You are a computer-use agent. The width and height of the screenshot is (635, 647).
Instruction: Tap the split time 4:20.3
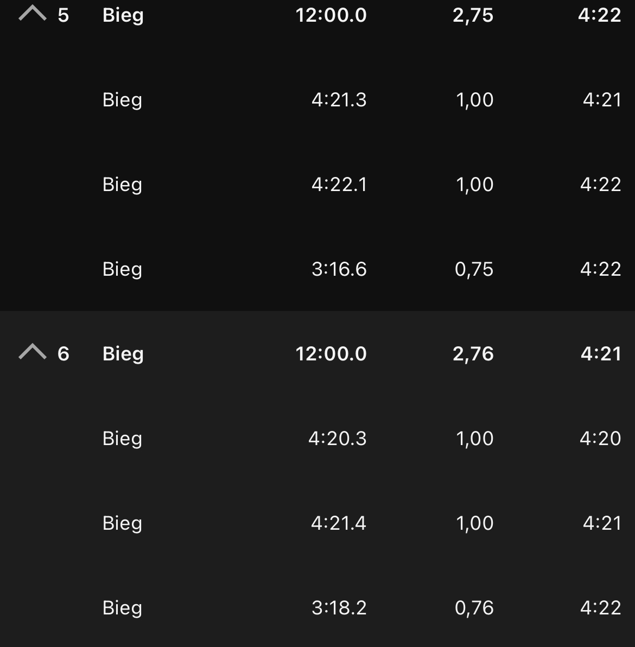click(338, 439)
